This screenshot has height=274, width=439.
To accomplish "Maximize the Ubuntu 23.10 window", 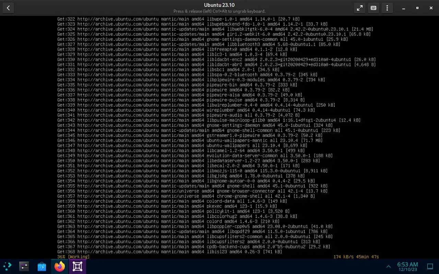I will point(417,8).
